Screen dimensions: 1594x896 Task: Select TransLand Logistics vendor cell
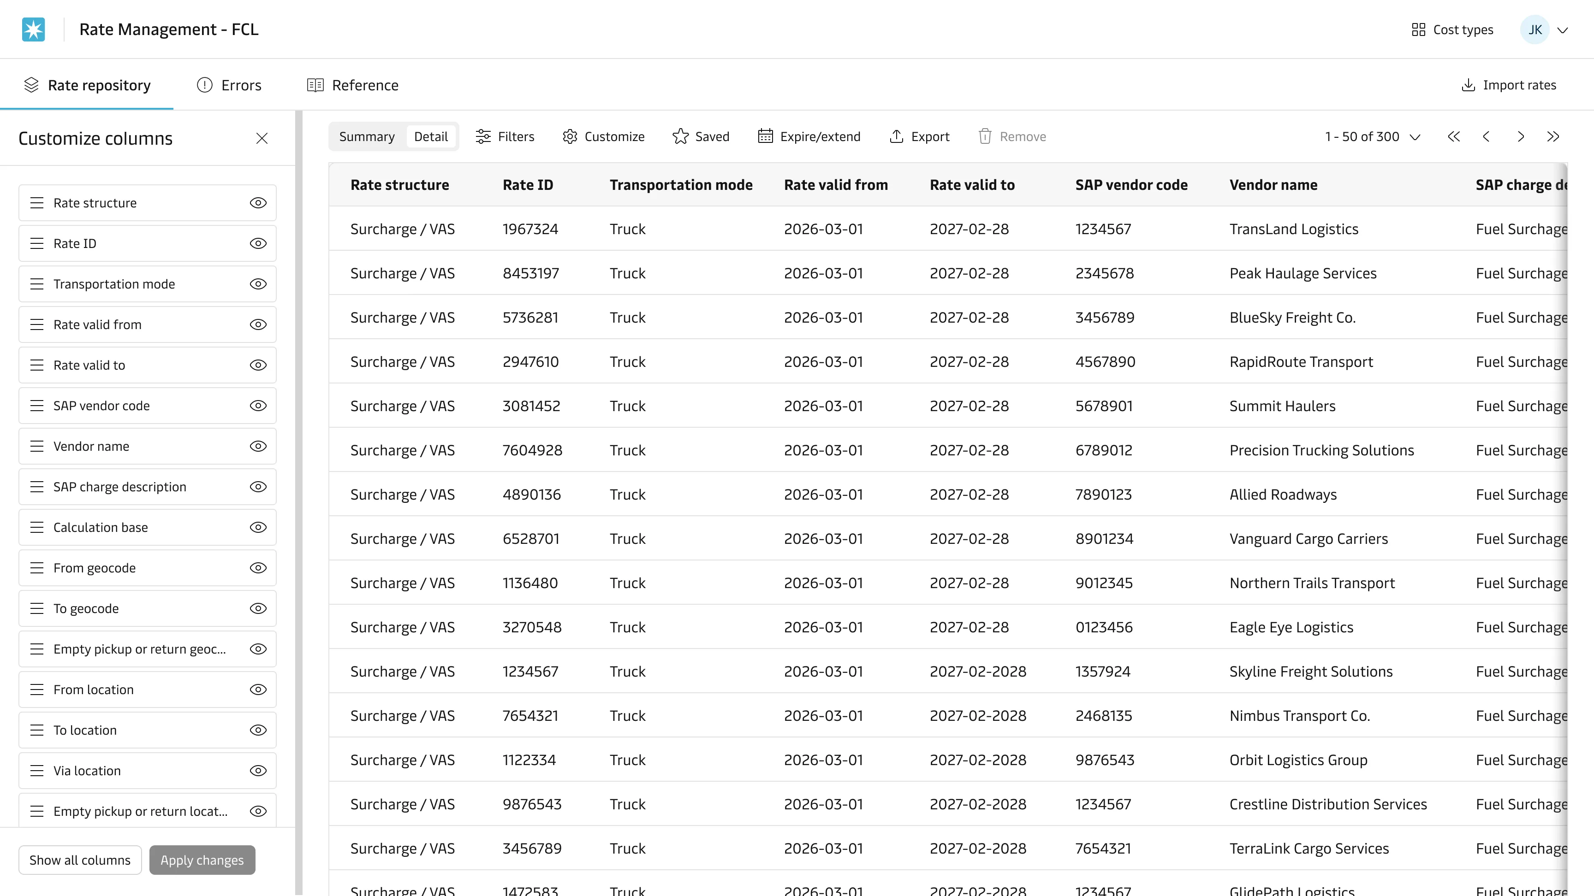pyautogui.click(x=1294, y=230)
